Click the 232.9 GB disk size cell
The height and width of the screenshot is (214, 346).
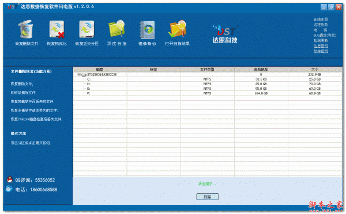pos(315,75)
